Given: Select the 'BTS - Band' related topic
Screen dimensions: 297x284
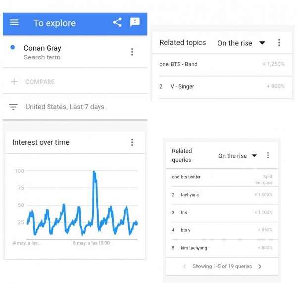Looking at the screenshot, I should (184, 64).
